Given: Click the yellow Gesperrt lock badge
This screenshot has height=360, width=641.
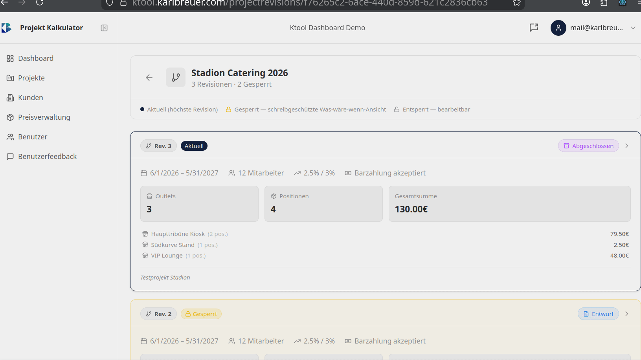Looking at the screenshot, I should [201, 314].
